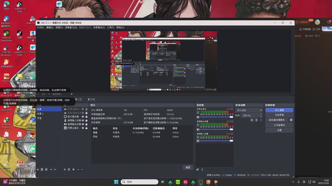
Task: Add a new source with plus icon
Action: click(x=65, y=169)
